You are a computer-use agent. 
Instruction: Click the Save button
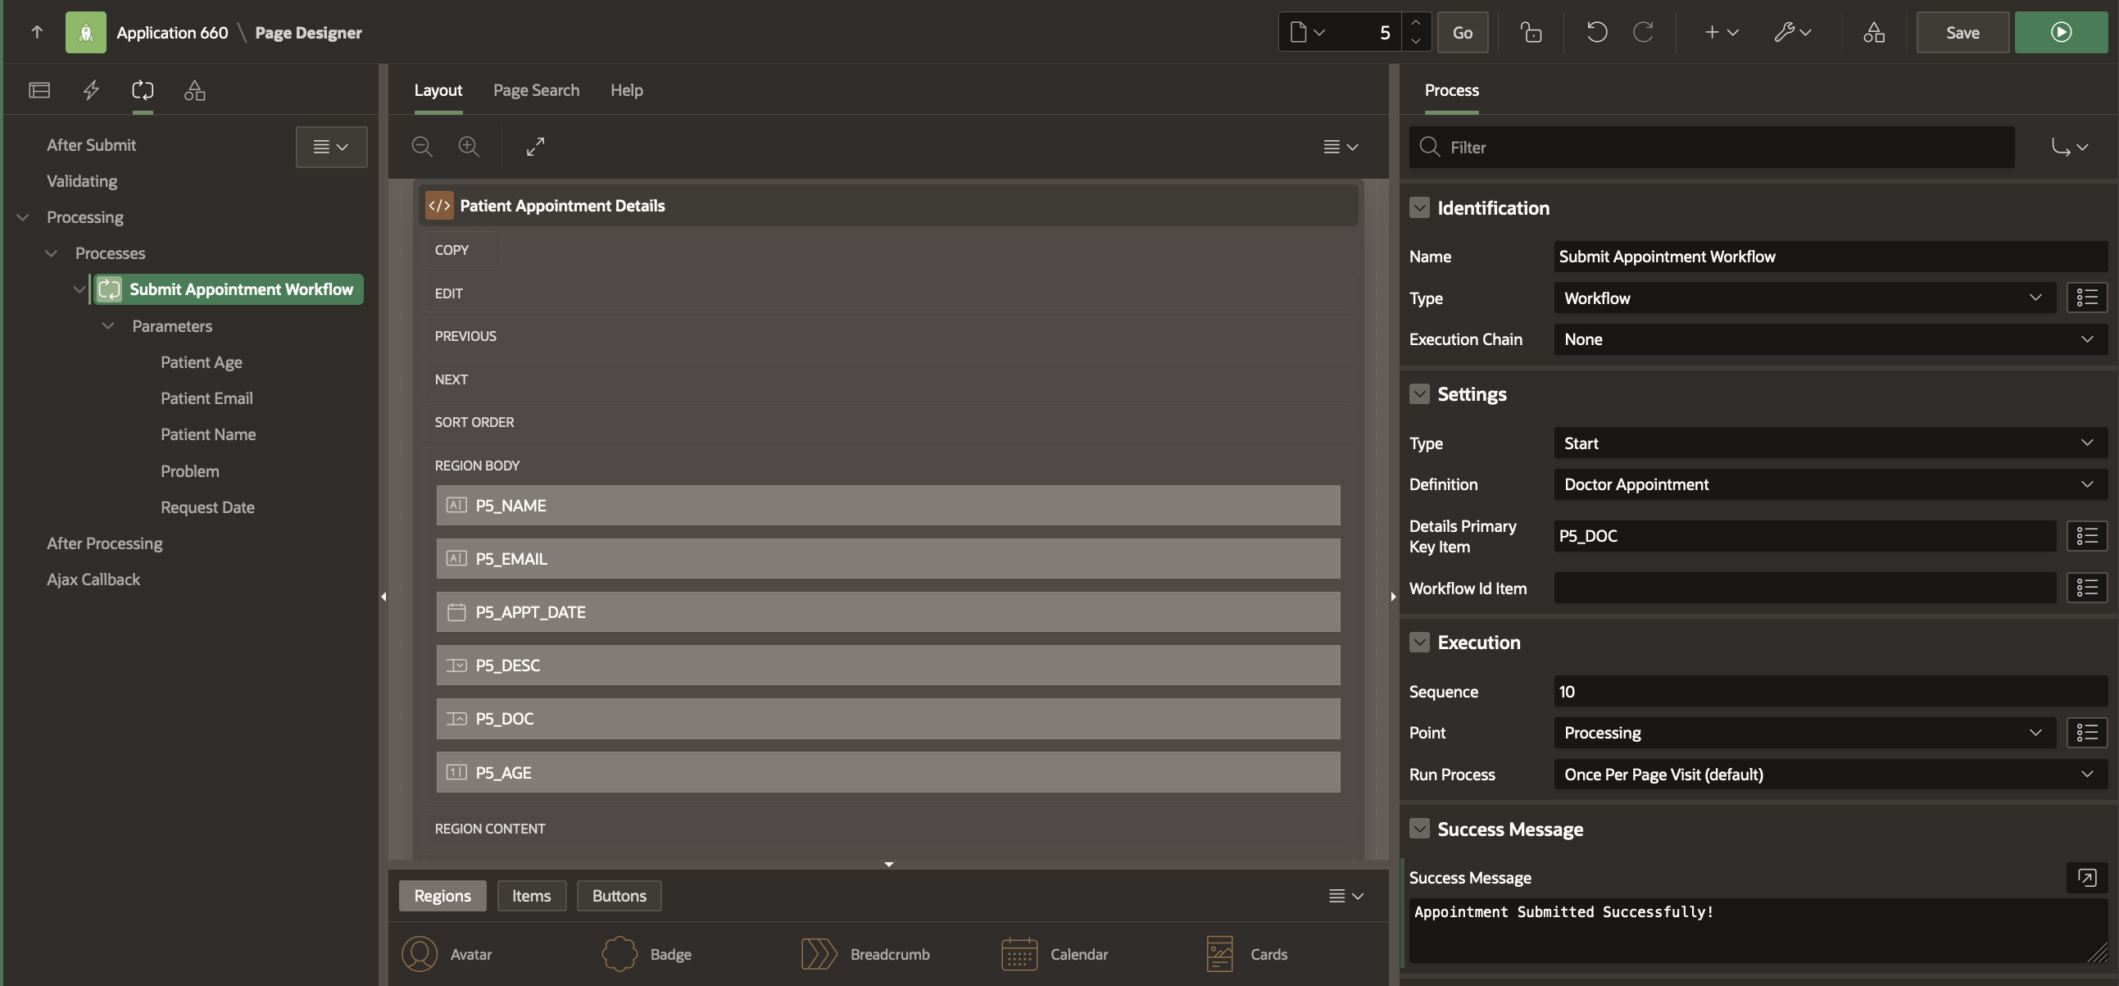point(1962,32)
